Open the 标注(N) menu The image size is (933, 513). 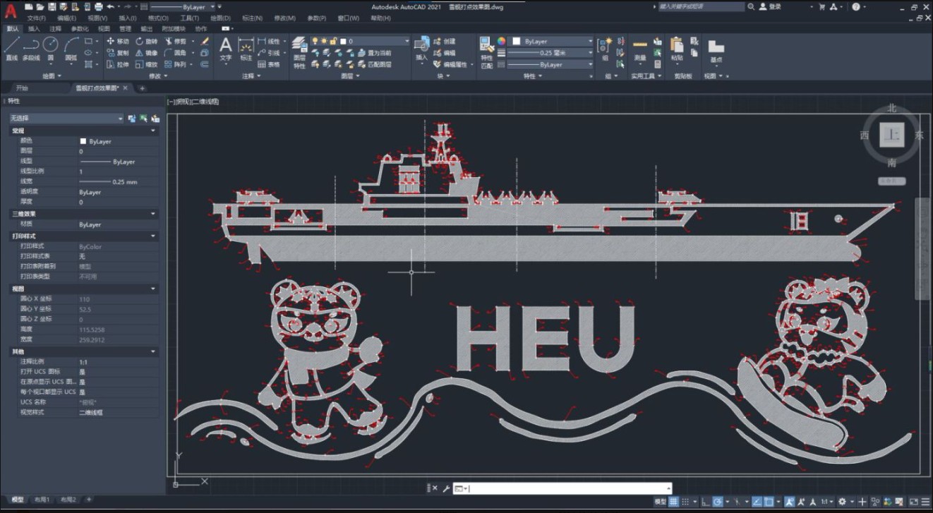coord(252,18)
